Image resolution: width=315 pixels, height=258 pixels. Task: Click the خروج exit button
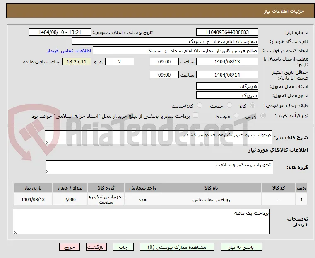pyautogui.click(x=69, y=247)
